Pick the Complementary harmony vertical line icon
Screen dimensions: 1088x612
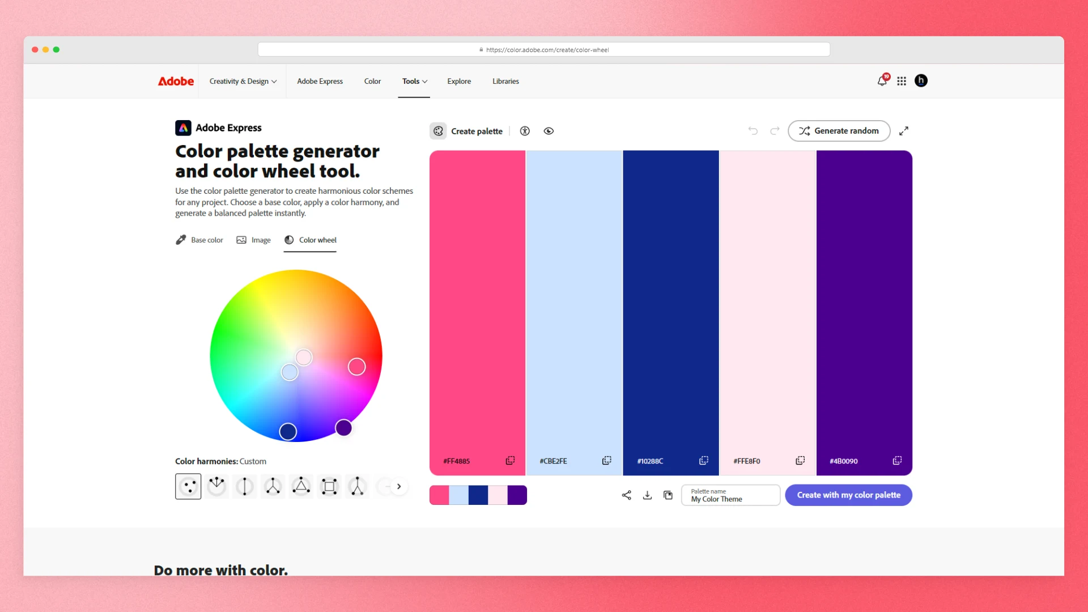(245, 486)
